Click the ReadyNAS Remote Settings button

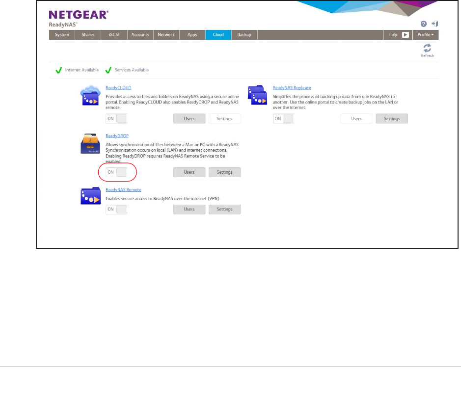point(225,209)
